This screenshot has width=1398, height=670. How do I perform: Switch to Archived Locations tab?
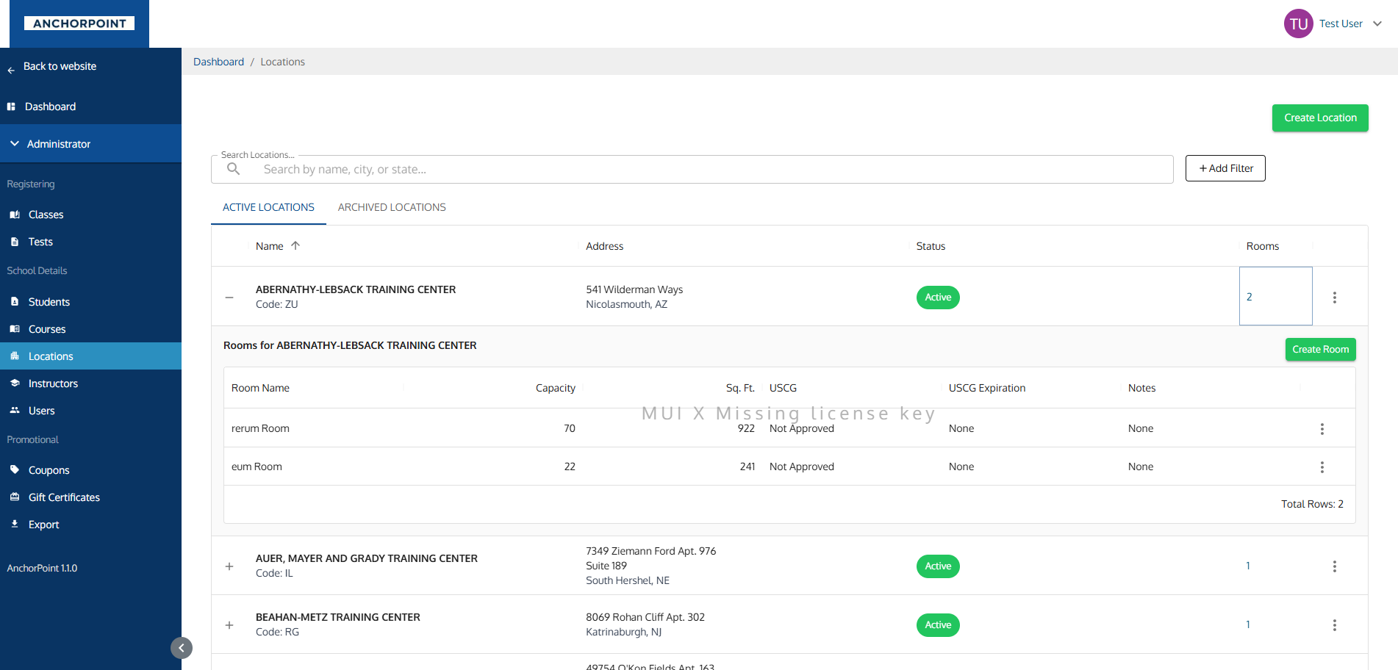point(392,207)
